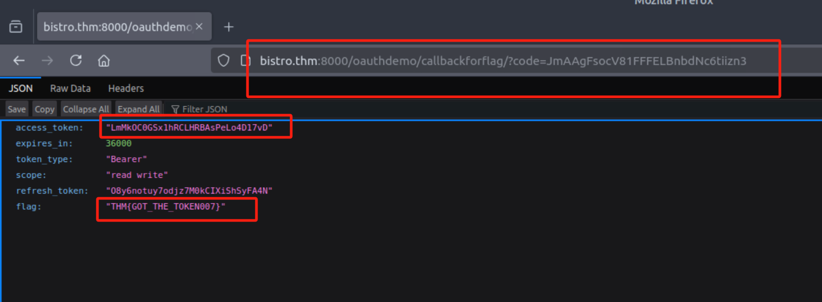Save the JSON response

(17, 109)
